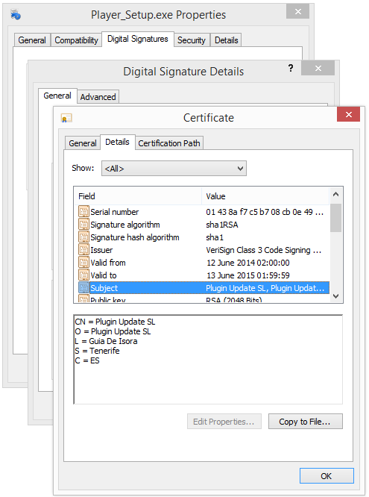Click the certificate icon in Certificate title bar
The height and width of the screenshot is (497, 369).
point(66,118)
